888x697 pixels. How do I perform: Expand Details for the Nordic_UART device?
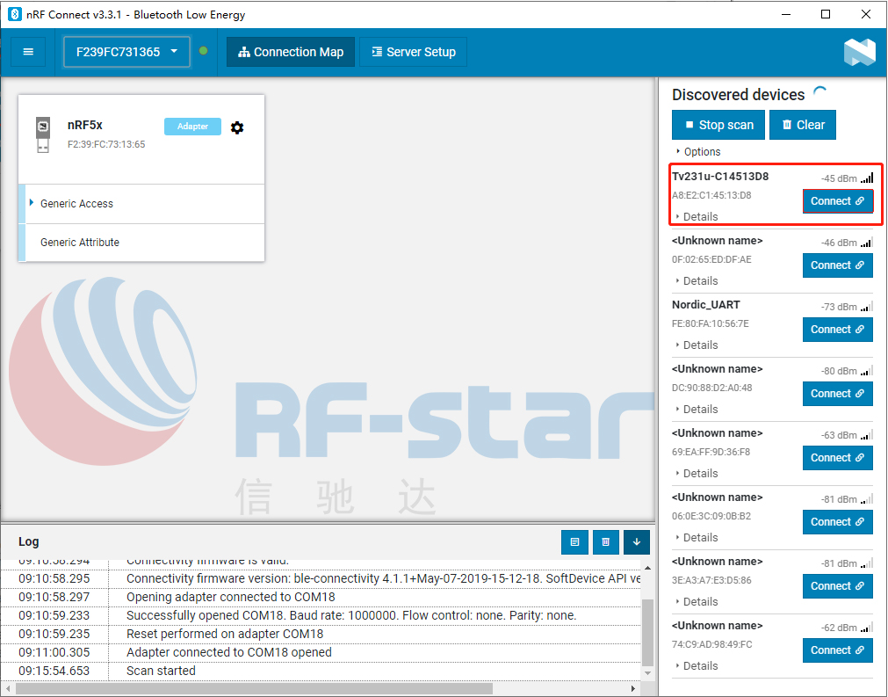699,345
